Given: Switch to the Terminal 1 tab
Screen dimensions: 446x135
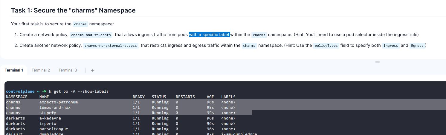Looking at the screenshot, I should pos(14,70).
